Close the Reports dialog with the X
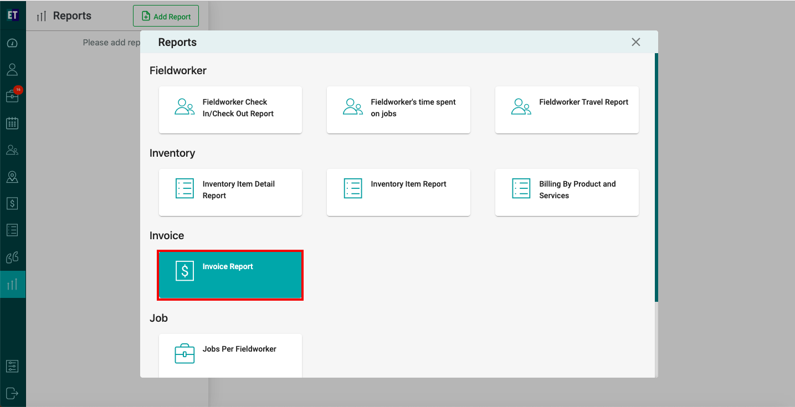 tap(636, 42)
